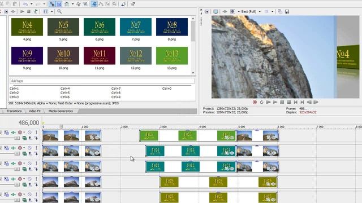Screen dimensions: 362x203
Task: Open the Views dropdown arrow
Action: (x=51, y=11)
